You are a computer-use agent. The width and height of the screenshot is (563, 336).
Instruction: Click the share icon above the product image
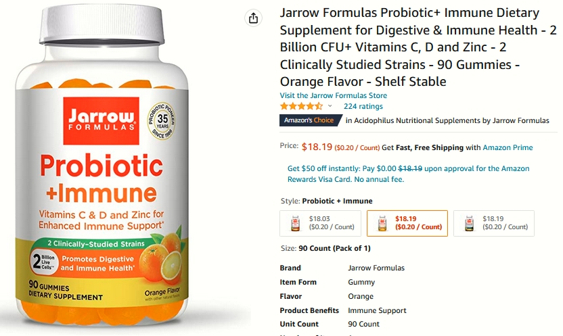253,18
